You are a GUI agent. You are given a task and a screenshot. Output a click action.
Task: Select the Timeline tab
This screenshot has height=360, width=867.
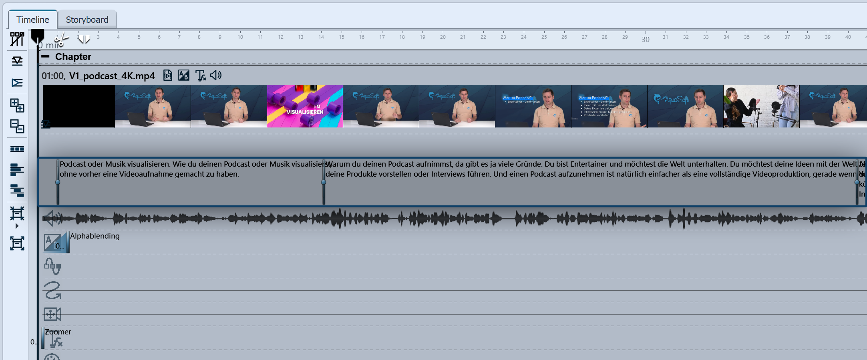coord(32,19)
